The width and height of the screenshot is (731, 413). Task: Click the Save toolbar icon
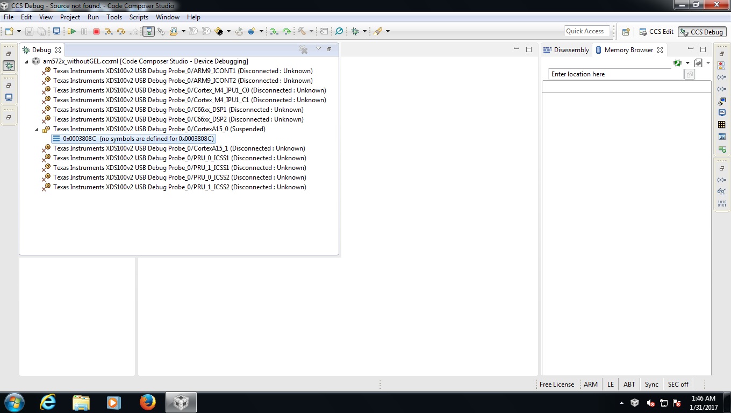click(x=29, y=31)
